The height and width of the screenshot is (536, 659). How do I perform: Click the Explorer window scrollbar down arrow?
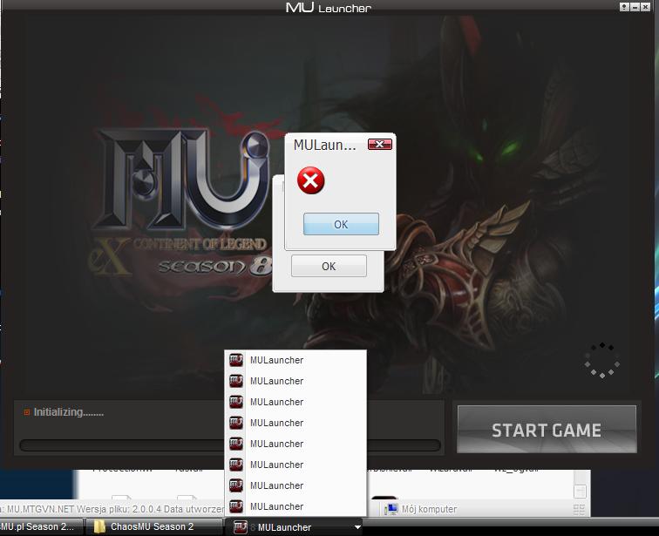pyautogui.click(x=580, y=491)
